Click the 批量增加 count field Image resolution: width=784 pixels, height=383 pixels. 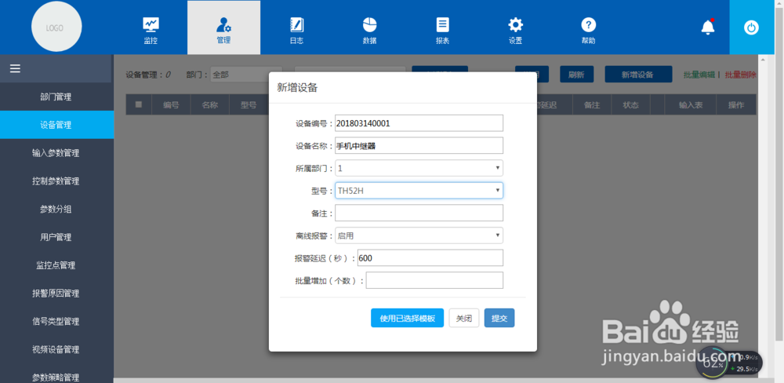(434, 280)
